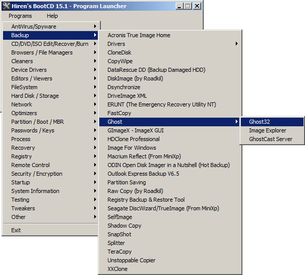
Task: Open the Registry submenu
Action: (50, 156)
